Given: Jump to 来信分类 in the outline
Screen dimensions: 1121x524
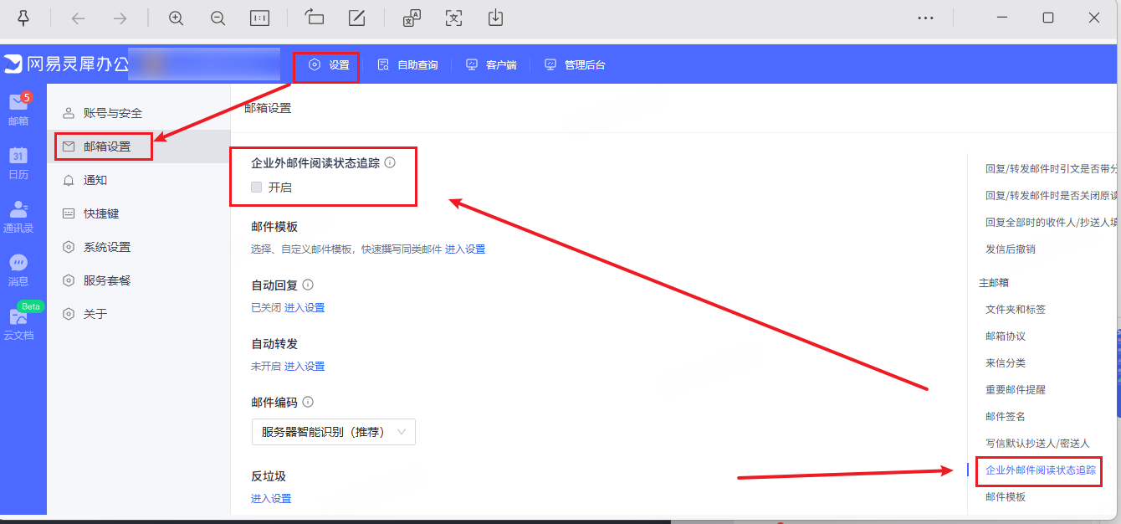Looking at the screenshot, I should 1006,363.
